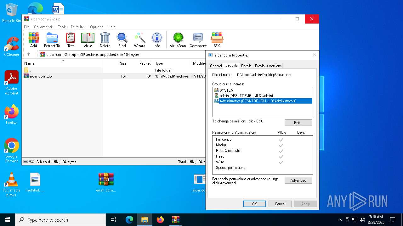Close the eicar.com Properties dialog
Viewport: 403px width, 226px height.
point(314,55)
